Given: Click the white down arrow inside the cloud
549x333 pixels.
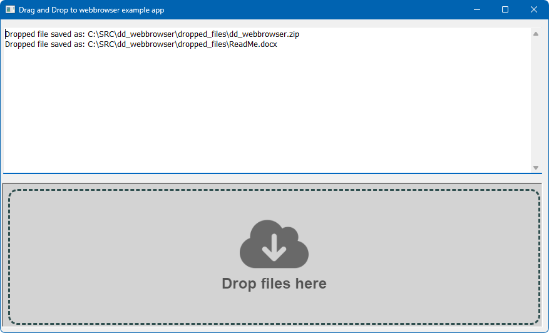Looking at the screenshot, I should click(274, 247).
